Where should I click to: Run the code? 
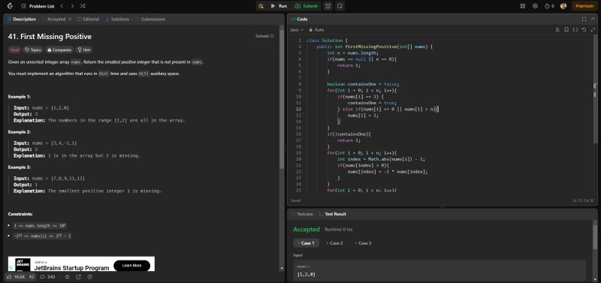(x=279, y=6)
